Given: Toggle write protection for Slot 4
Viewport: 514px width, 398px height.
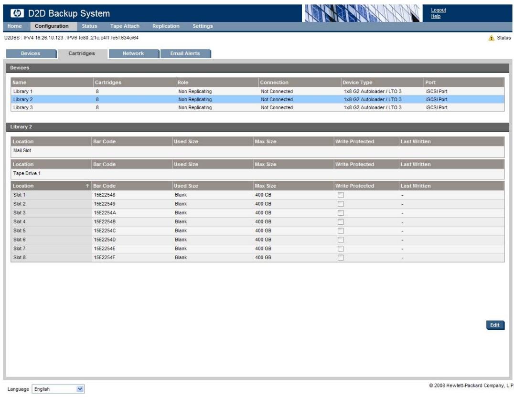Looking at the screenshot, I should pyautogui.click(x=341, y=222).
